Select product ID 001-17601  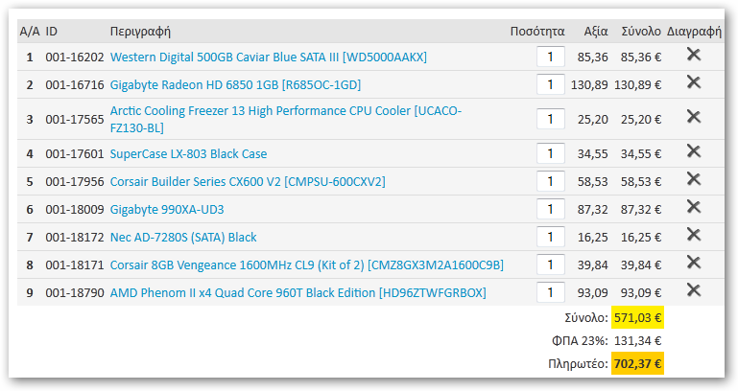(x=74, y=154)
